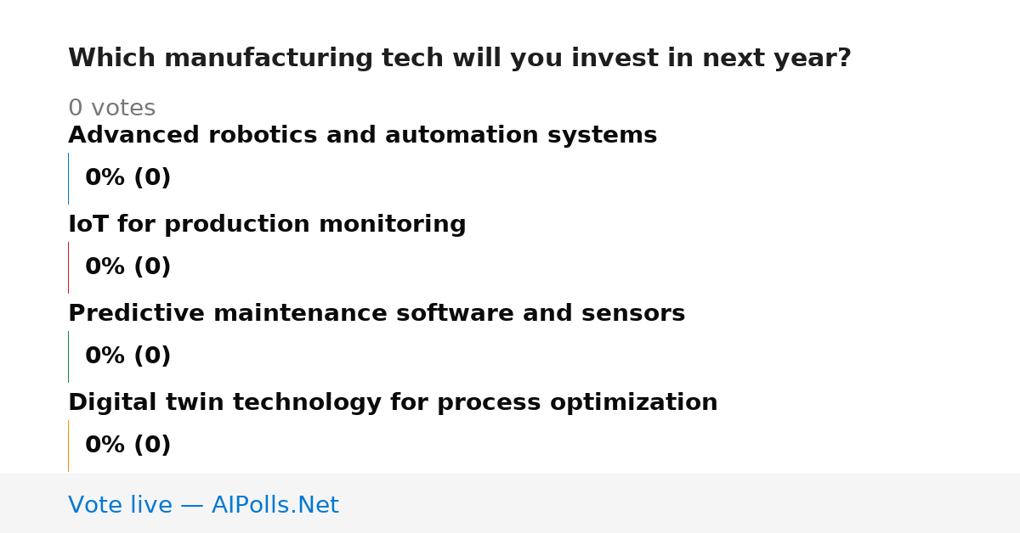
Task: Click the 0 votes counter text
Action: 111,109
